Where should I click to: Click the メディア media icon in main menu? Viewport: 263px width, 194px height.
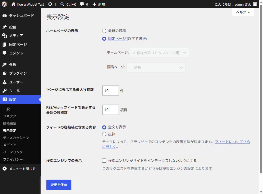tap(5, 36)
